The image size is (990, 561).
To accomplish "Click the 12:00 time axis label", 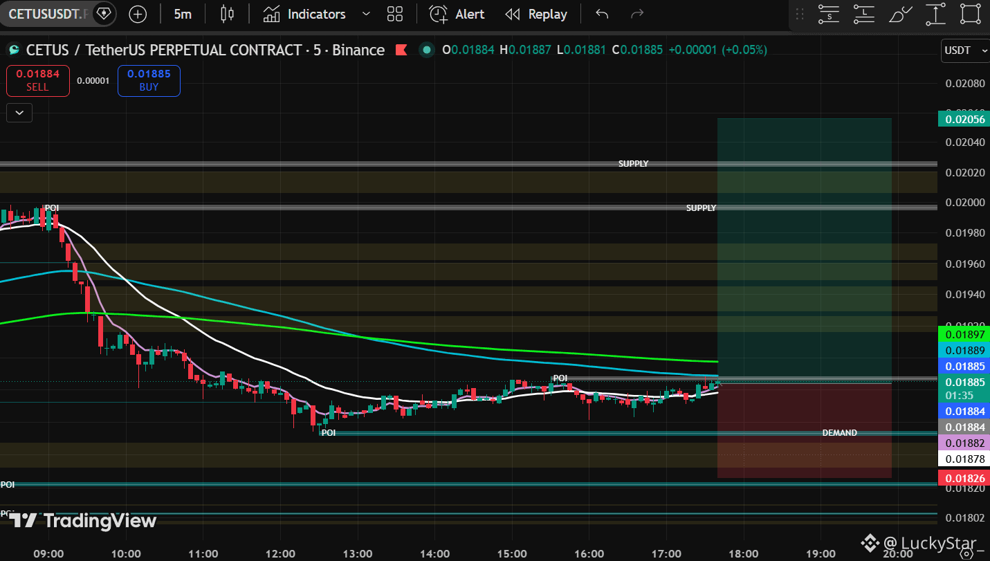I will pos(280,553).
